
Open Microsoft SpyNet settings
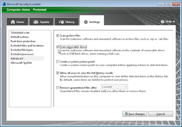pyautogui.click(x=21, y=63)
